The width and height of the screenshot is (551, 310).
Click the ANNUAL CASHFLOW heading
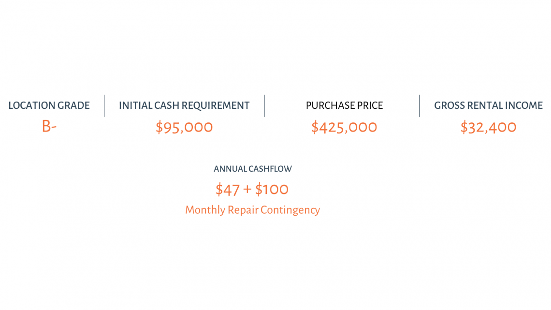point(253,169)
